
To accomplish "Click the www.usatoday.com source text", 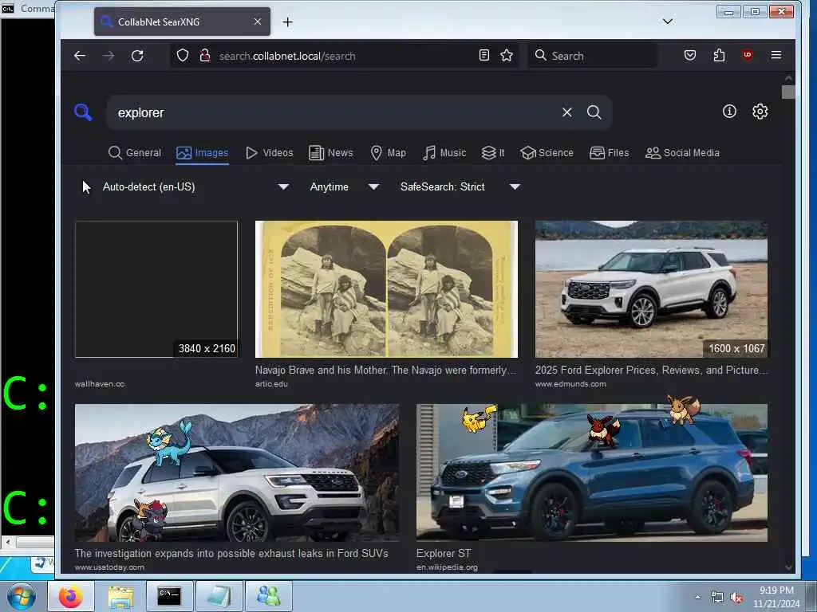I will point(109,567).
